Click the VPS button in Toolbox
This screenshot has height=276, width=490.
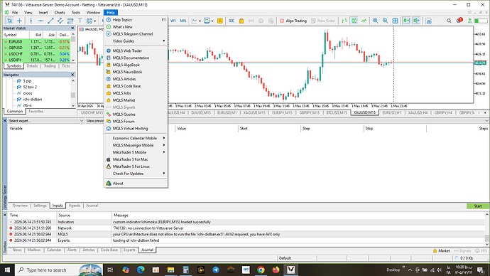[x=481, y=250]
